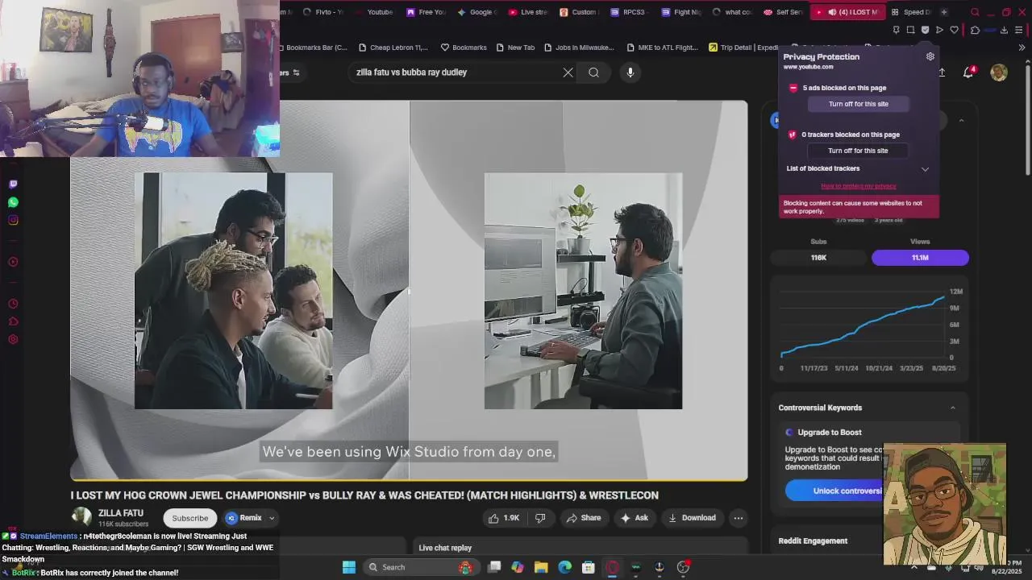This screenshot has height=580, width=1032.
Task: Open Opera sidebar history clock icon
Action: tap(13, 304)
